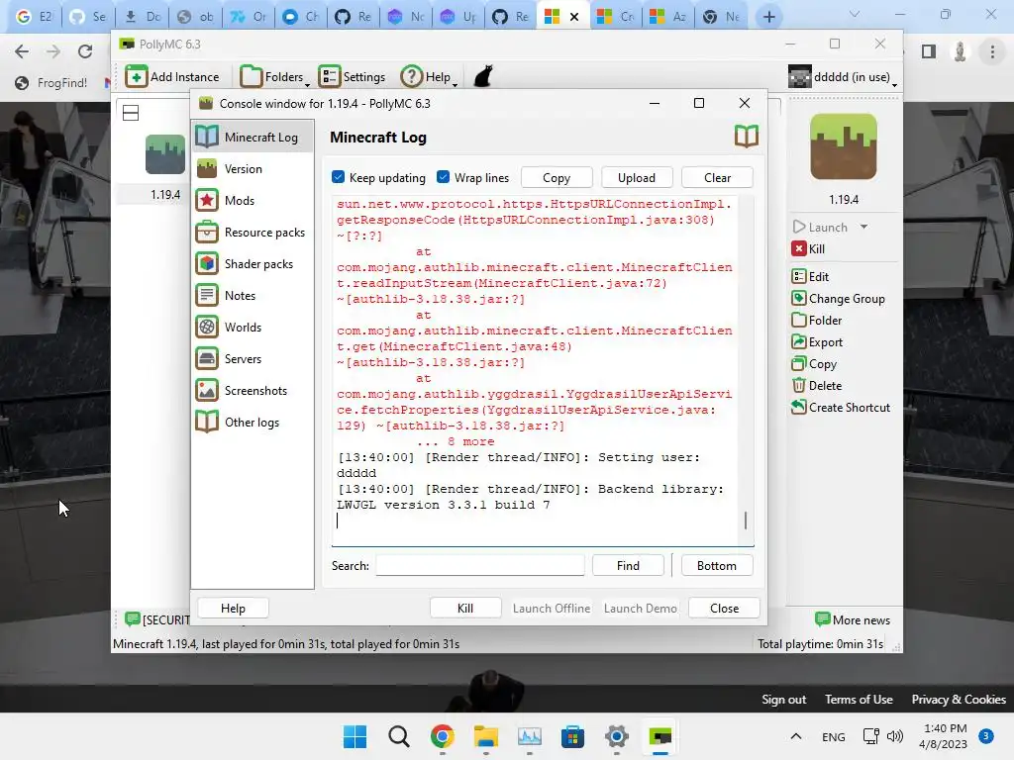Open new browser tab with plus button

(768, 18)
